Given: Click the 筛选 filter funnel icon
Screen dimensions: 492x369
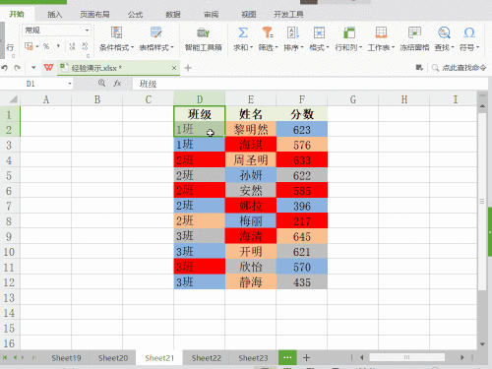Looking at the screenshot, I should pos(268,32).
